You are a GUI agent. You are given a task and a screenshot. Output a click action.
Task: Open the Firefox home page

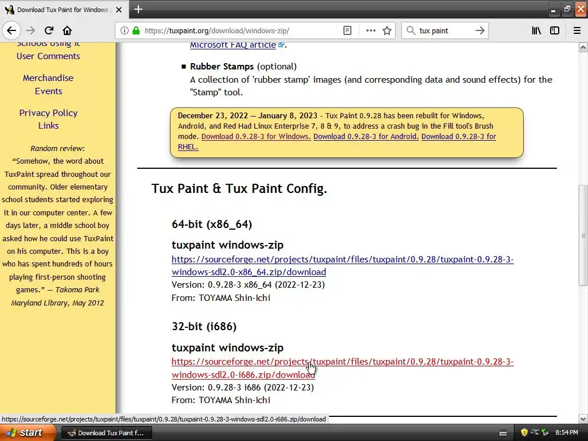67,30
